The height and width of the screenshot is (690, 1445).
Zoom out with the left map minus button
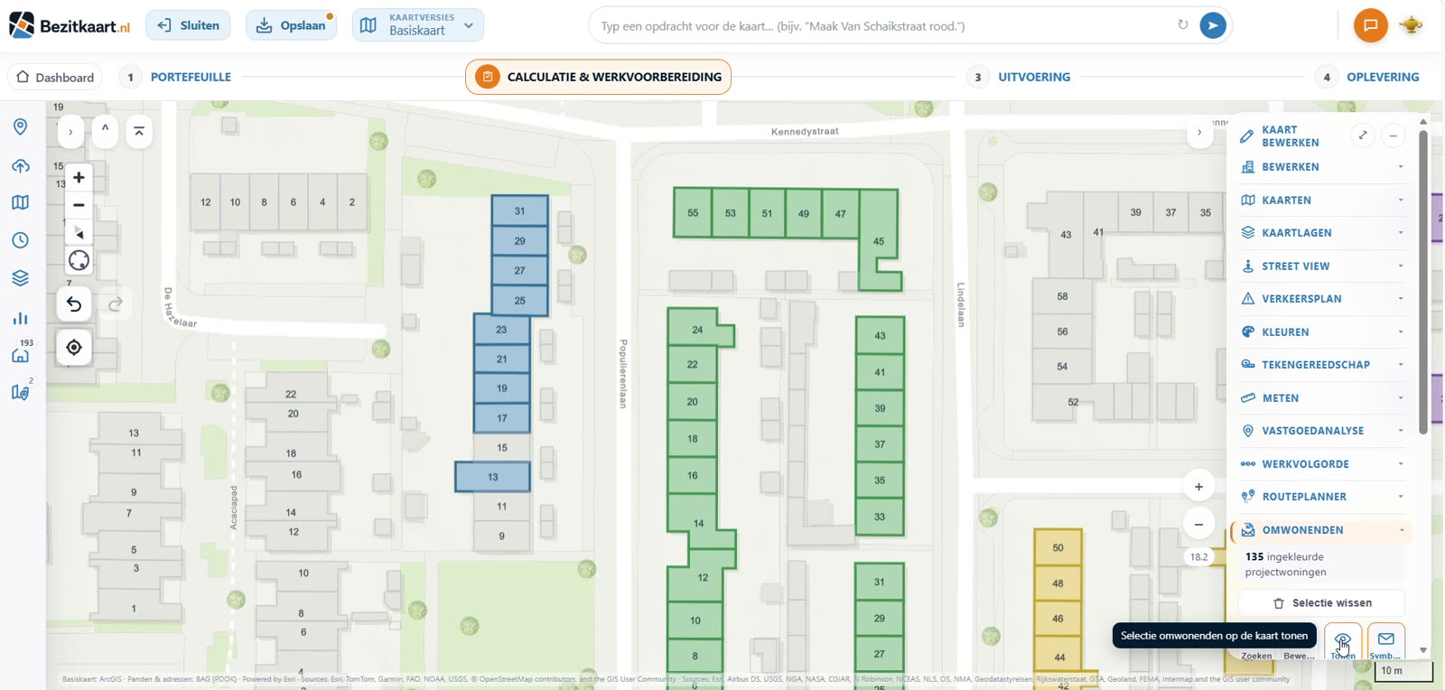(x=79, y=205)
